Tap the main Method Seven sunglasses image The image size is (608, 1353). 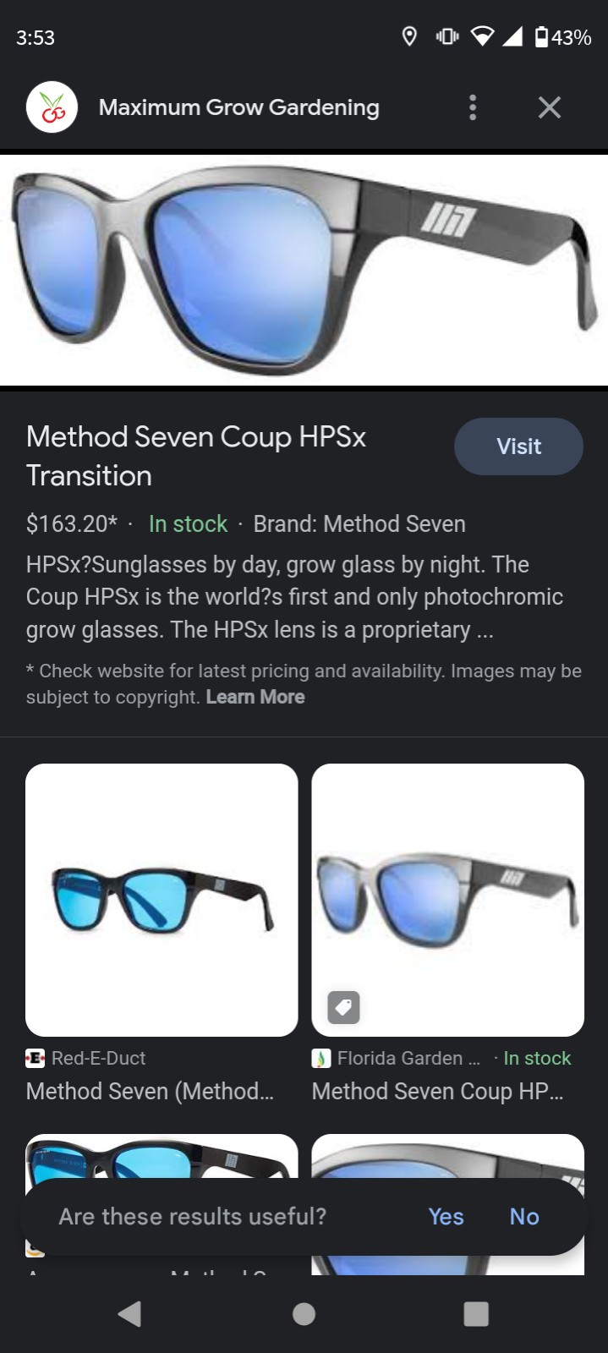point(304,270)
